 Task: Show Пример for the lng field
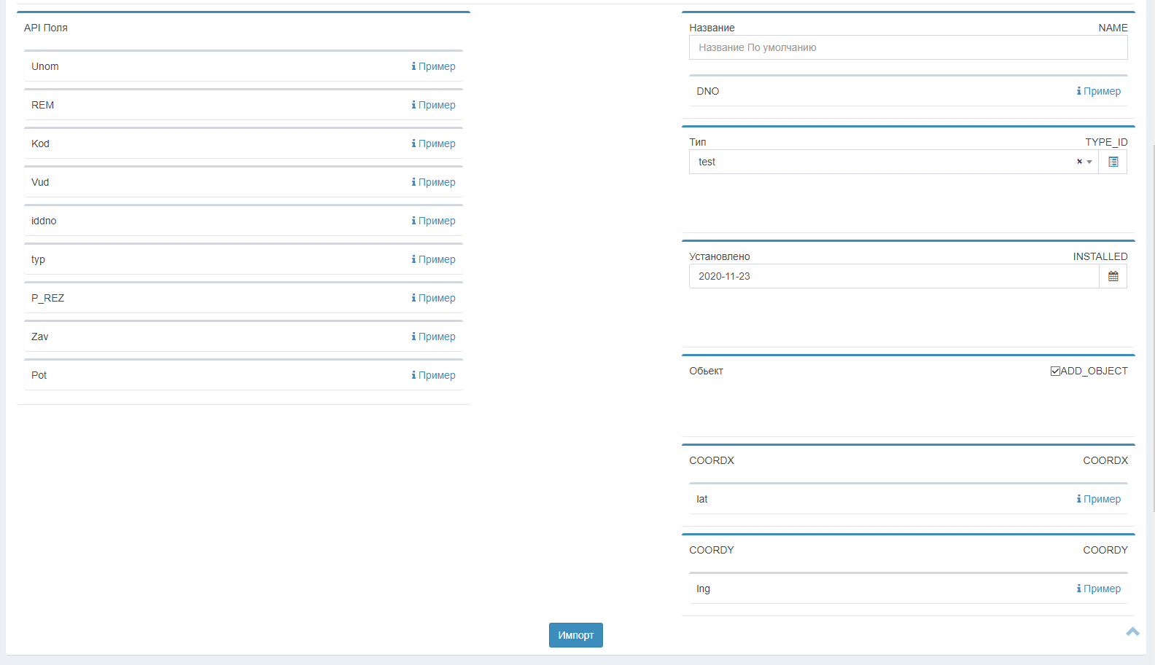[1102, 589]
